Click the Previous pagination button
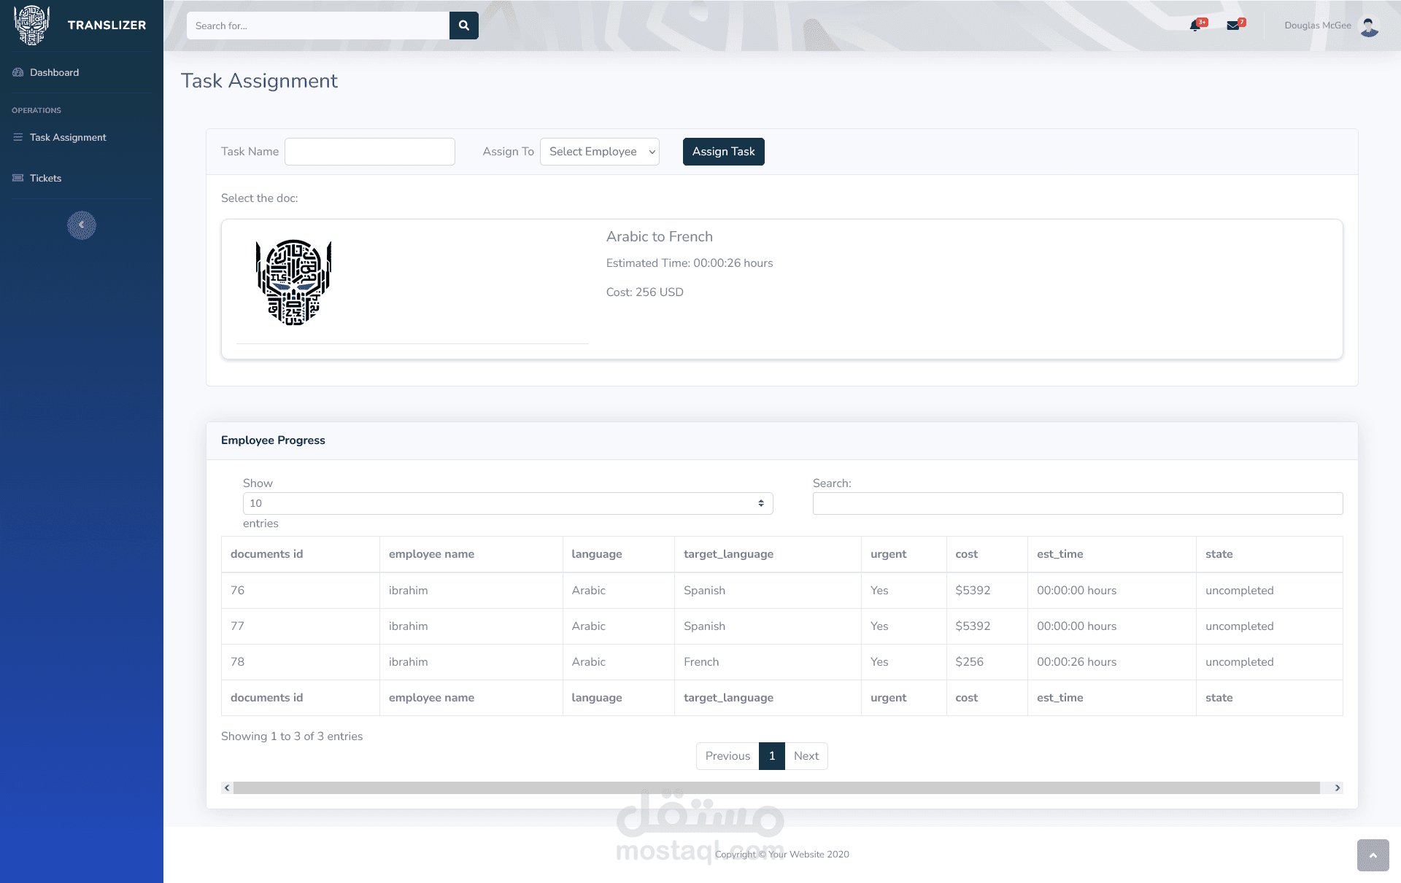The height and width of the screenshot is (883, 1401). click(x=727, y=756)
